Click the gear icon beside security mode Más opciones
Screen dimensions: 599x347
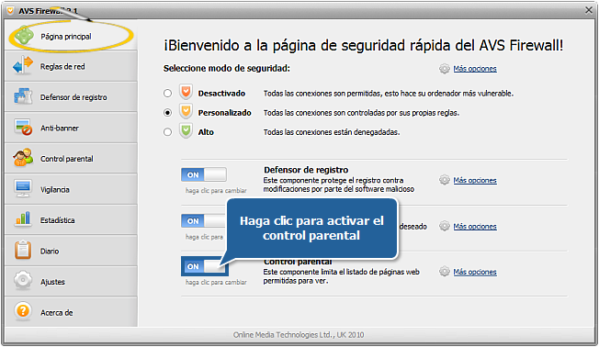444,69
